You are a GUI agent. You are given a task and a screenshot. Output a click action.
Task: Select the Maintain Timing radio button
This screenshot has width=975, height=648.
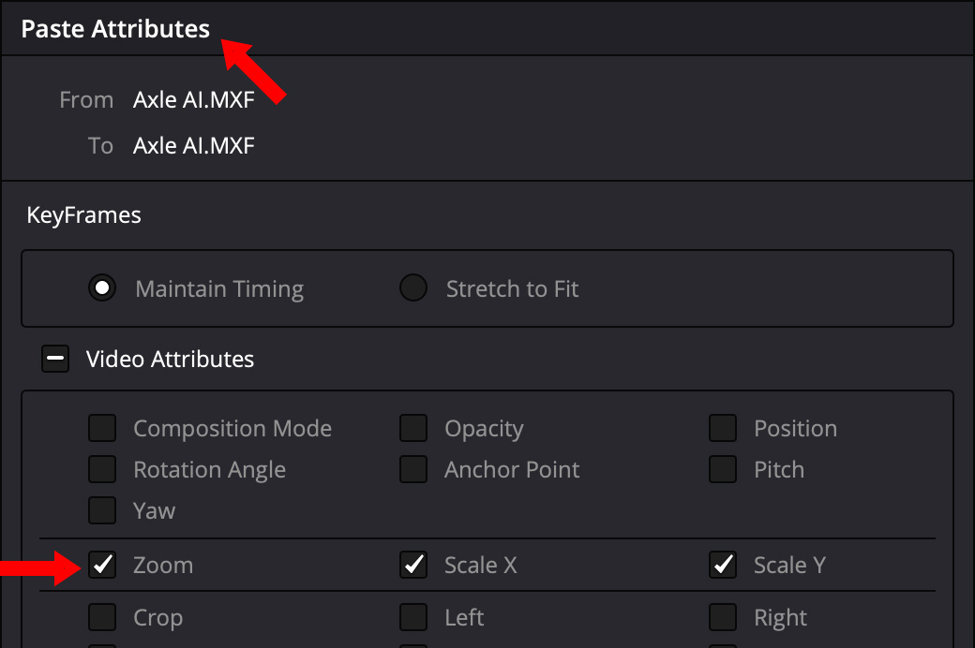coord(102,288)
